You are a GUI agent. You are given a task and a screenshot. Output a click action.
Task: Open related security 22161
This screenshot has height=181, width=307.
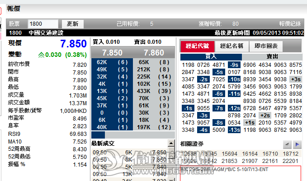pos(270,161)
